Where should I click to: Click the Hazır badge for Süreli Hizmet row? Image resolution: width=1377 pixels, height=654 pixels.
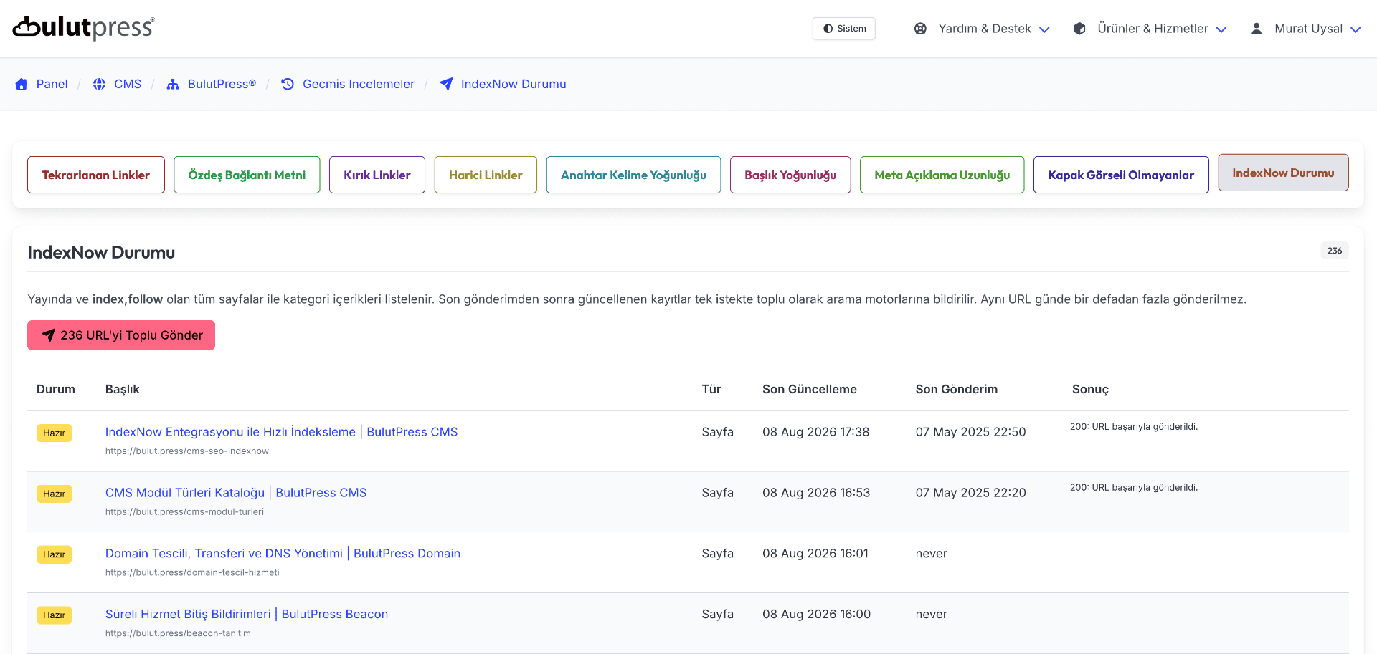point(55,615)
